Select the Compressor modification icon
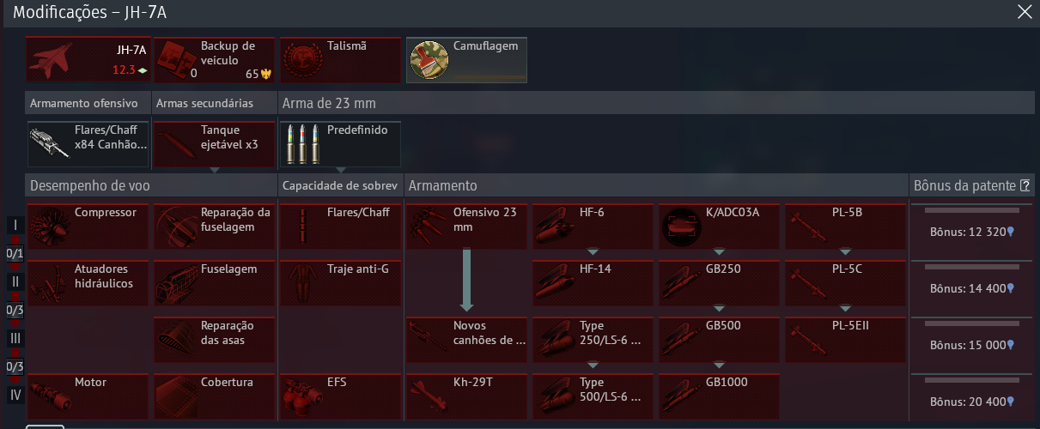 pyautogui.click(x=48, y=226)
